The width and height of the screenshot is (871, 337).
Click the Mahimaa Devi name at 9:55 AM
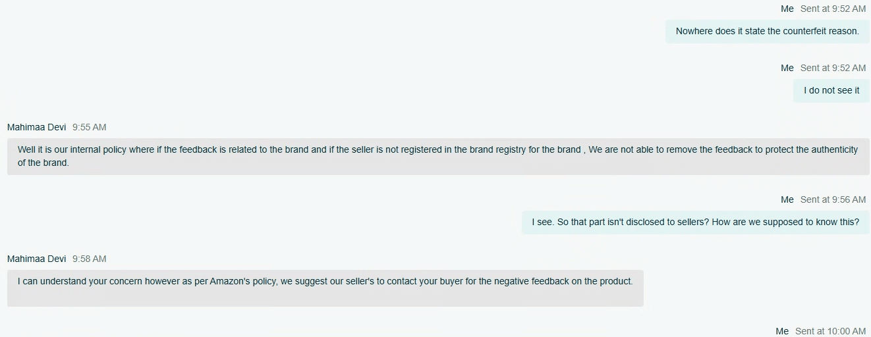click(37, 127)
